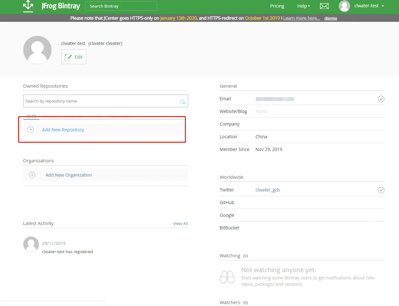Click the Edit profile button
399x306 pixels.
pyautogui.click(x=74, y=57)
